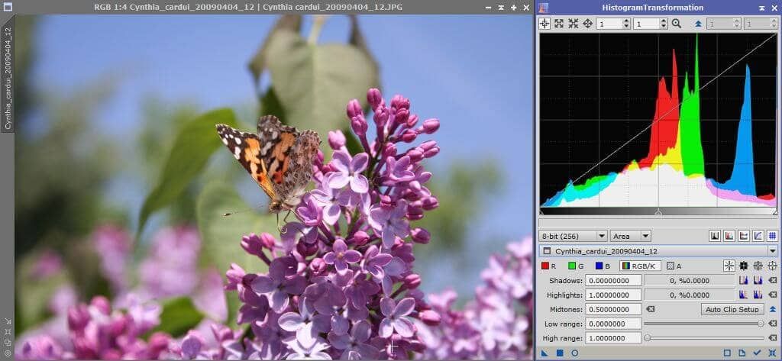Collapse the top histogram section with the double-arrow
The width and height of the screenshot is (782, 361).
coord(699,24)
